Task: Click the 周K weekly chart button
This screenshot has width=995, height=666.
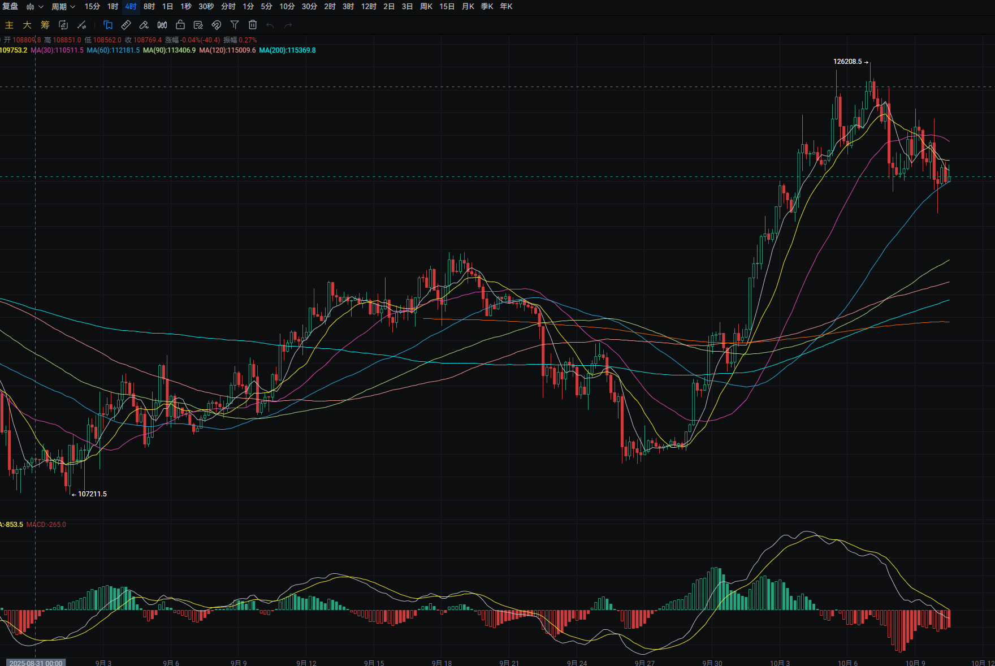Action: click(x=426, y=7)
